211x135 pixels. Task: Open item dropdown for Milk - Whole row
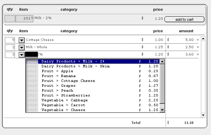(x=22, y=48)
